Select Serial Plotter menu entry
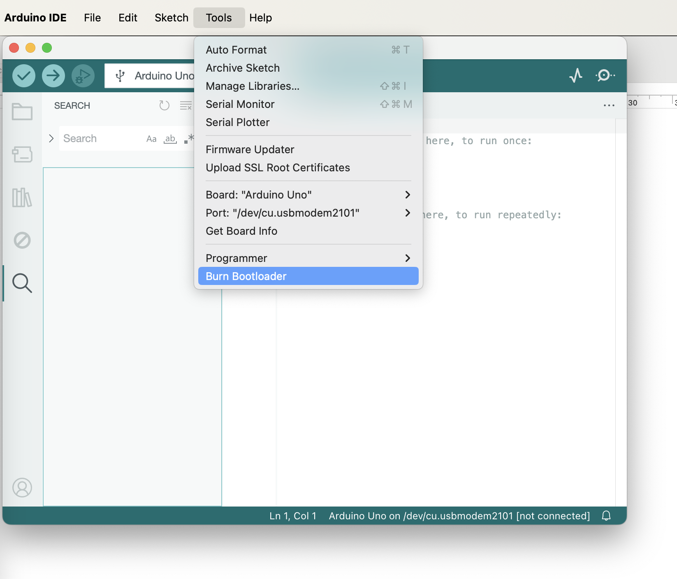This screenshot has width=677, height=579. pos(308,122)
